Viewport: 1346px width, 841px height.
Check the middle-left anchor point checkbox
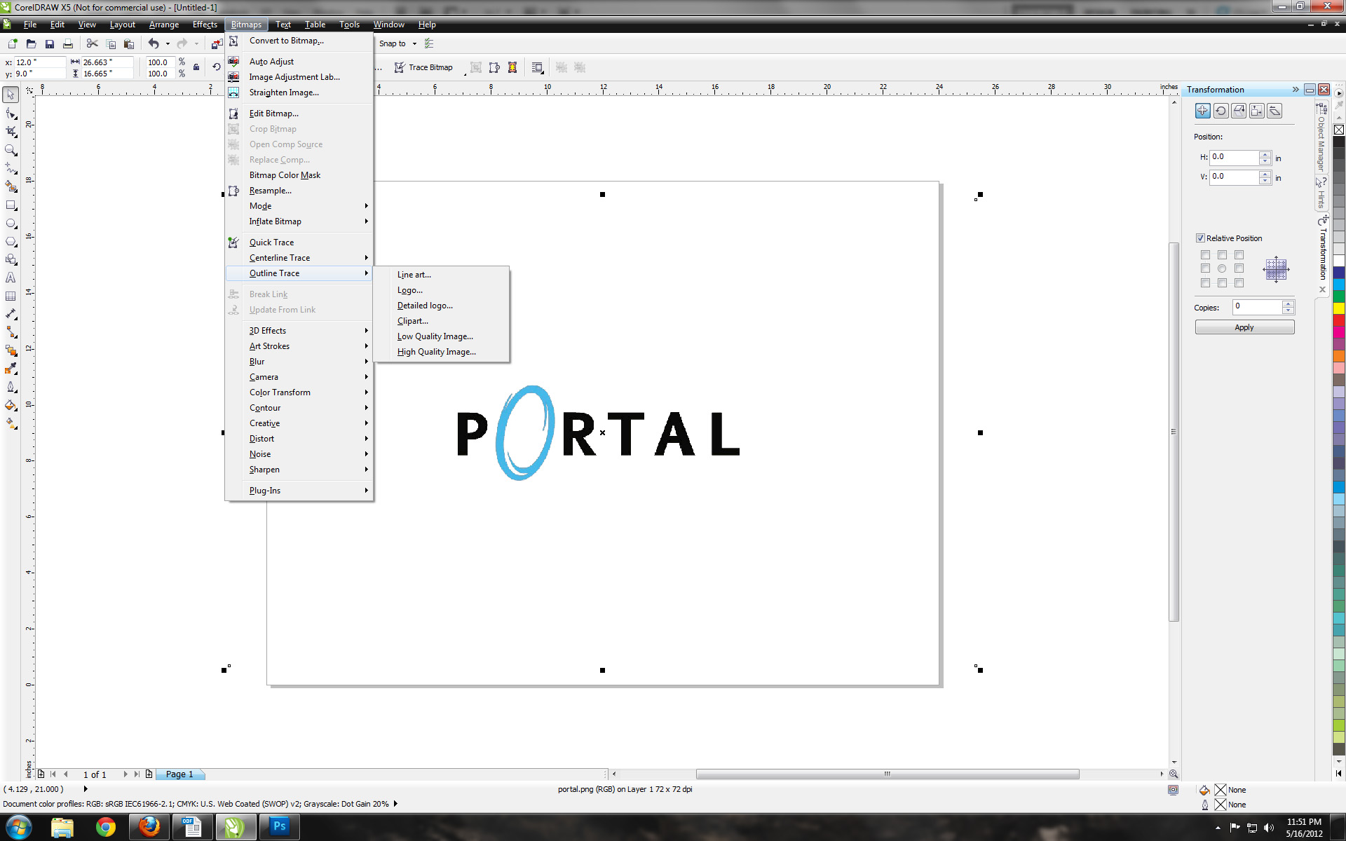pos(1205,268)
